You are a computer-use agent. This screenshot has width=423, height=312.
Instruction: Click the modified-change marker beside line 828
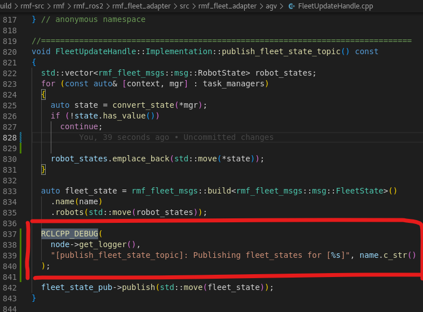(20, 138)
